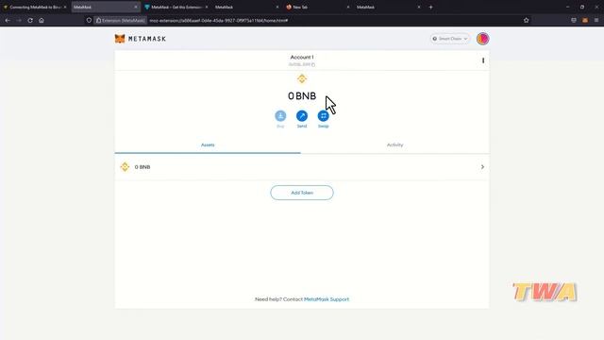Viewport: 604px width, 340px height.
Task: Switch to the MetaMask – Get this Extension tab
Action: tap(176, 7)
